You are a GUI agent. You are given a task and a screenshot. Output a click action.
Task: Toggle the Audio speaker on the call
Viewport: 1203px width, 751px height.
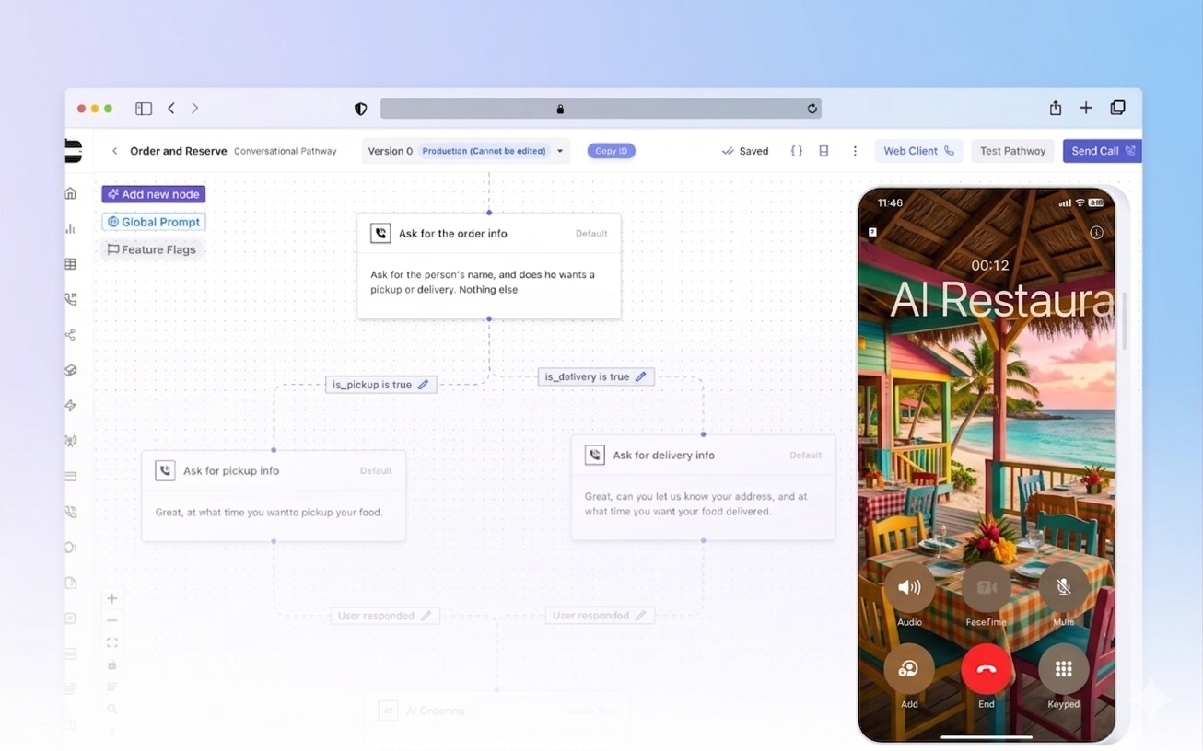pyautogui.click(x=909, y=588)
